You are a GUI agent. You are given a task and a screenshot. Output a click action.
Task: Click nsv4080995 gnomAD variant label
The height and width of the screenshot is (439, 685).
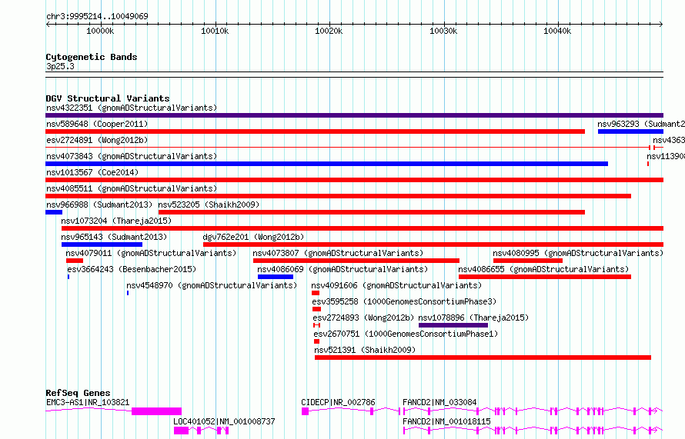point(578,253)
